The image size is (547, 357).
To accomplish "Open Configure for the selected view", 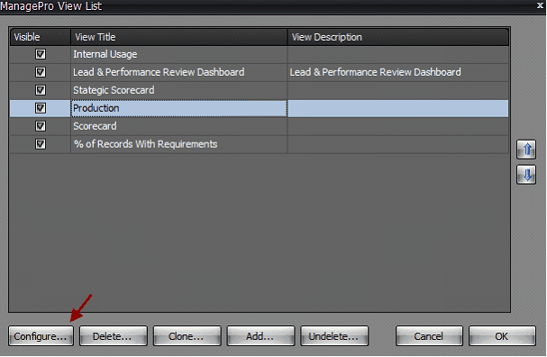I will [41, 336].
